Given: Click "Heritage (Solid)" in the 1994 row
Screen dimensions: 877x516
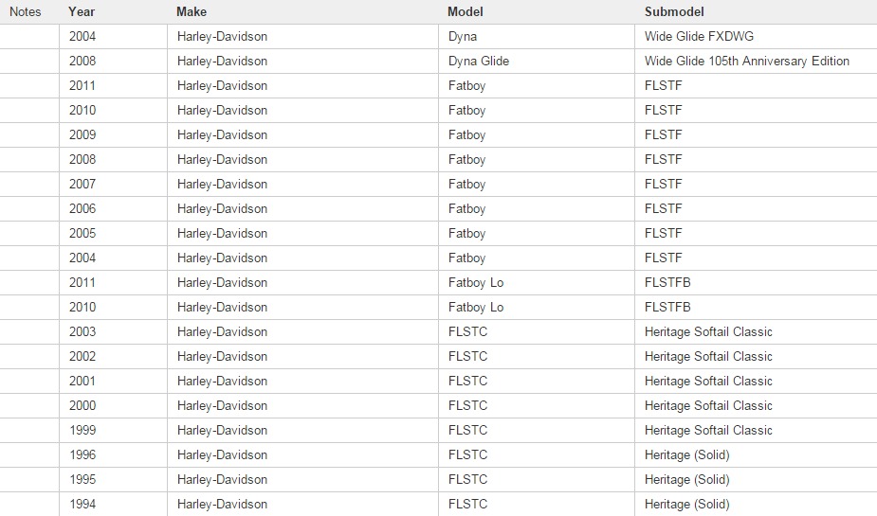Looking at the screenshot, I should [x=687, y=505].
